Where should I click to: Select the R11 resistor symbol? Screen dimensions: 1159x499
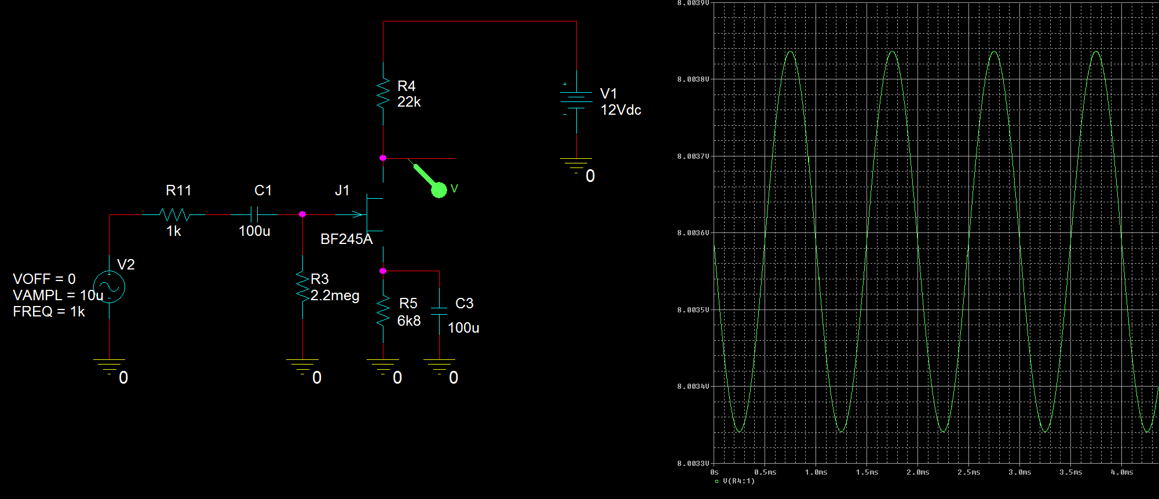click(174, 215)
